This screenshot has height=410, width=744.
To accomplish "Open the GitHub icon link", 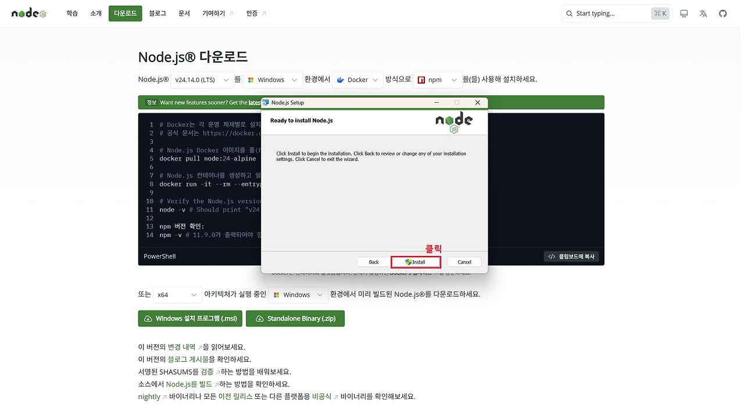I will [722, 13].
